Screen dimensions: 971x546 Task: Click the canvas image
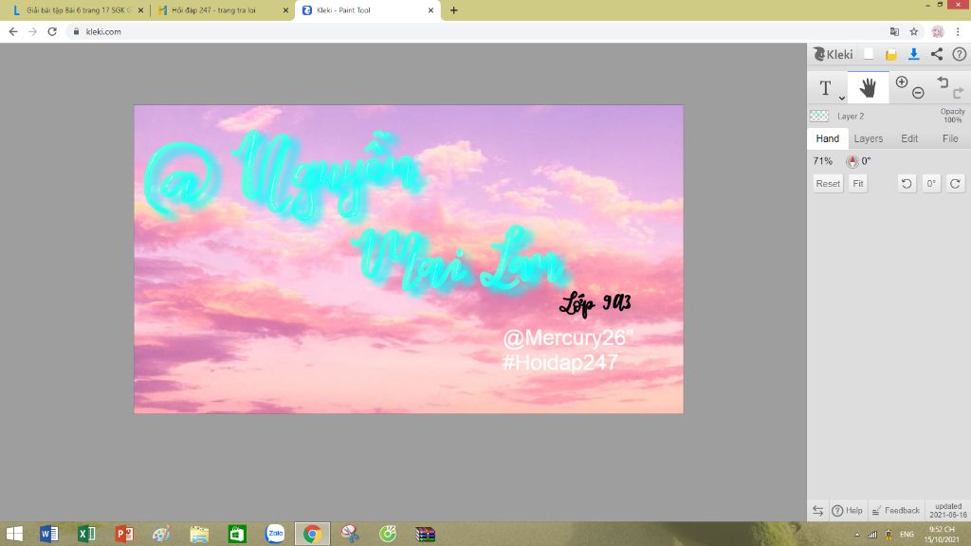click(409, 259)
